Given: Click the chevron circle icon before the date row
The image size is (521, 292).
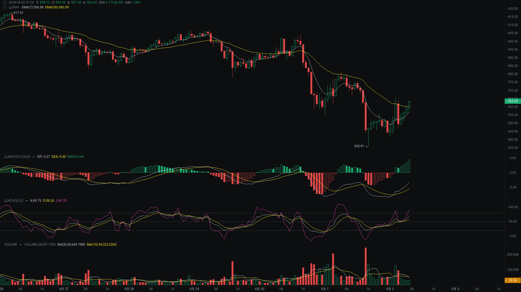Looking at the screenshot, I should click(x=4, y=2).
